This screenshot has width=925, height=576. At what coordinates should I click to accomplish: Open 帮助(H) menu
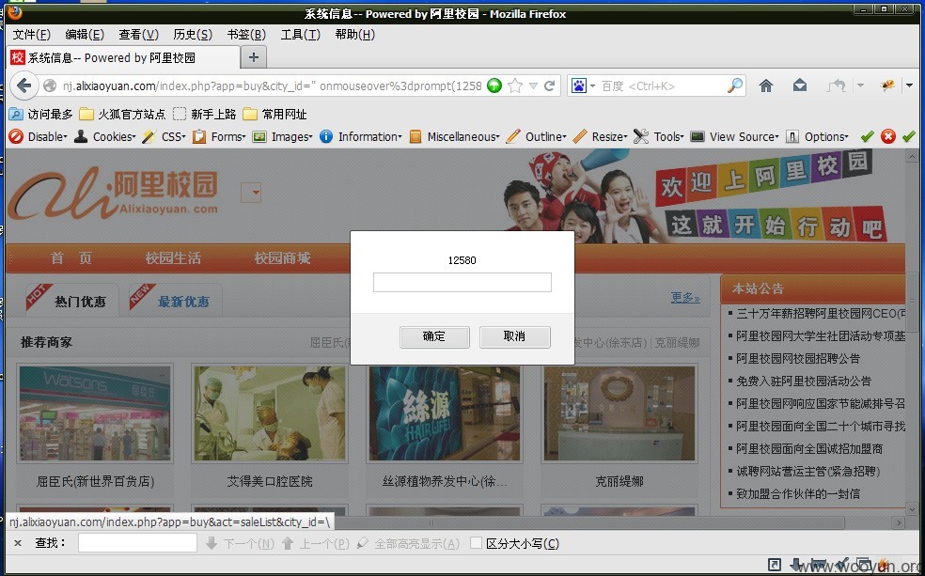(354, 35)
